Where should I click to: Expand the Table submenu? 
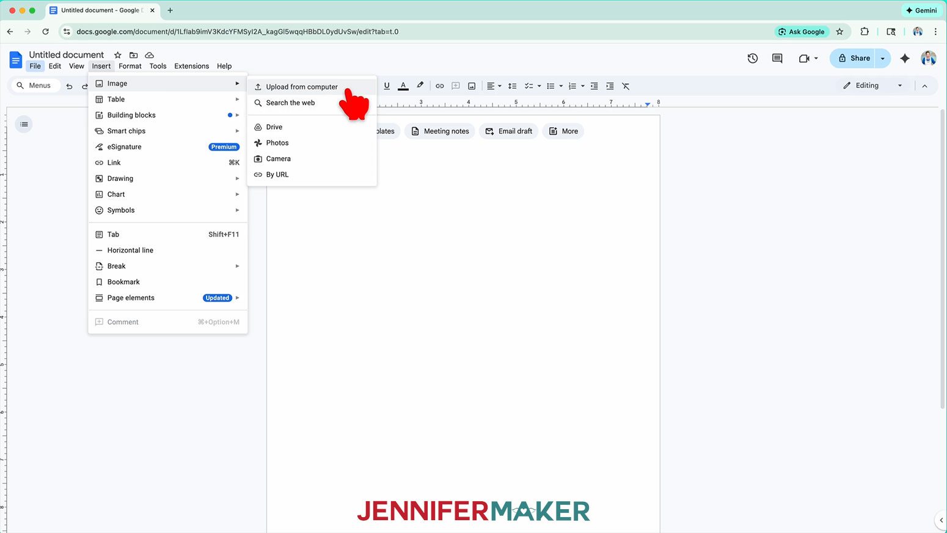[168, 100]
